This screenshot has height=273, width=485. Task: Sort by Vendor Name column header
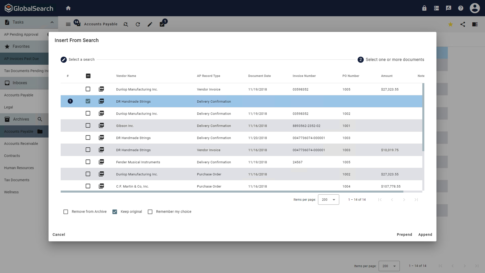point(126,76)
